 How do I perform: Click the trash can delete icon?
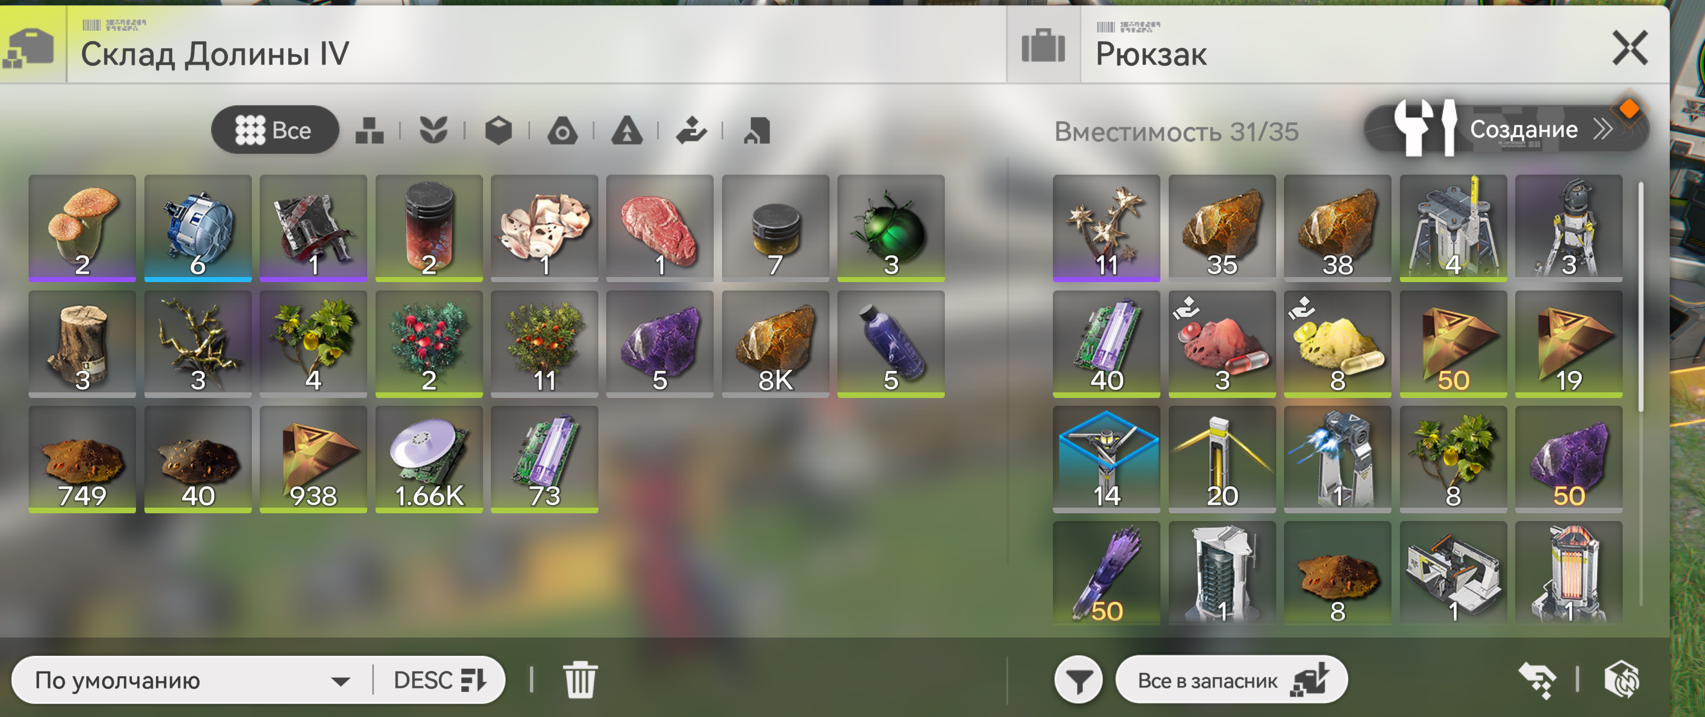[580, 680]
